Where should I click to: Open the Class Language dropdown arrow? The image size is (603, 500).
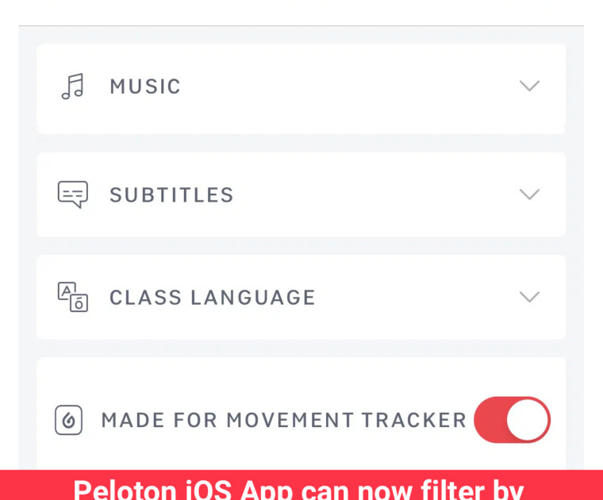(x=529, y=297)
